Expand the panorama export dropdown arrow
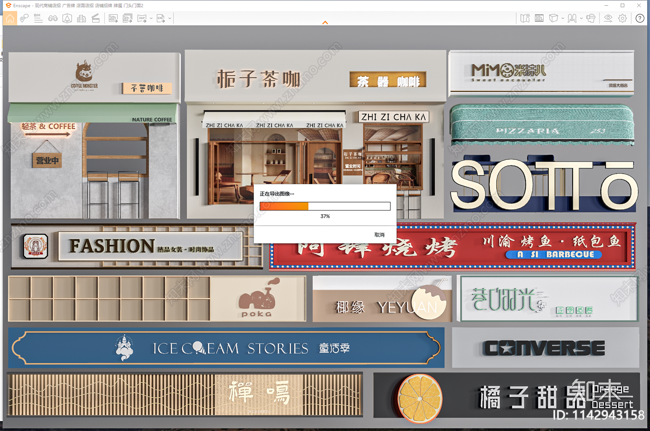This screenshot has width=650, height=431. click(151, 18)
